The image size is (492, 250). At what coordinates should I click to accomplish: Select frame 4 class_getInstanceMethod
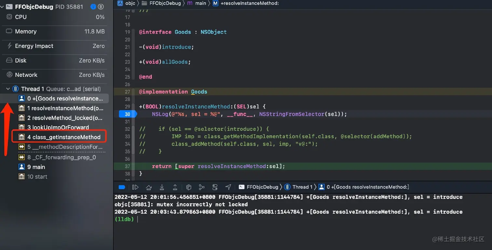tap(60, 137)
